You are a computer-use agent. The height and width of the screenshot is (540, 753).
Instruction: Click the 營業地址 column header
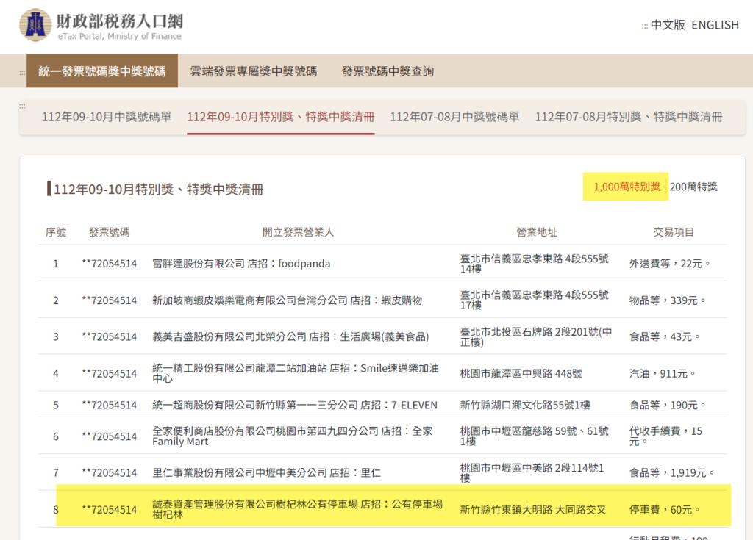pyautogui.click(x=536, y=232)
